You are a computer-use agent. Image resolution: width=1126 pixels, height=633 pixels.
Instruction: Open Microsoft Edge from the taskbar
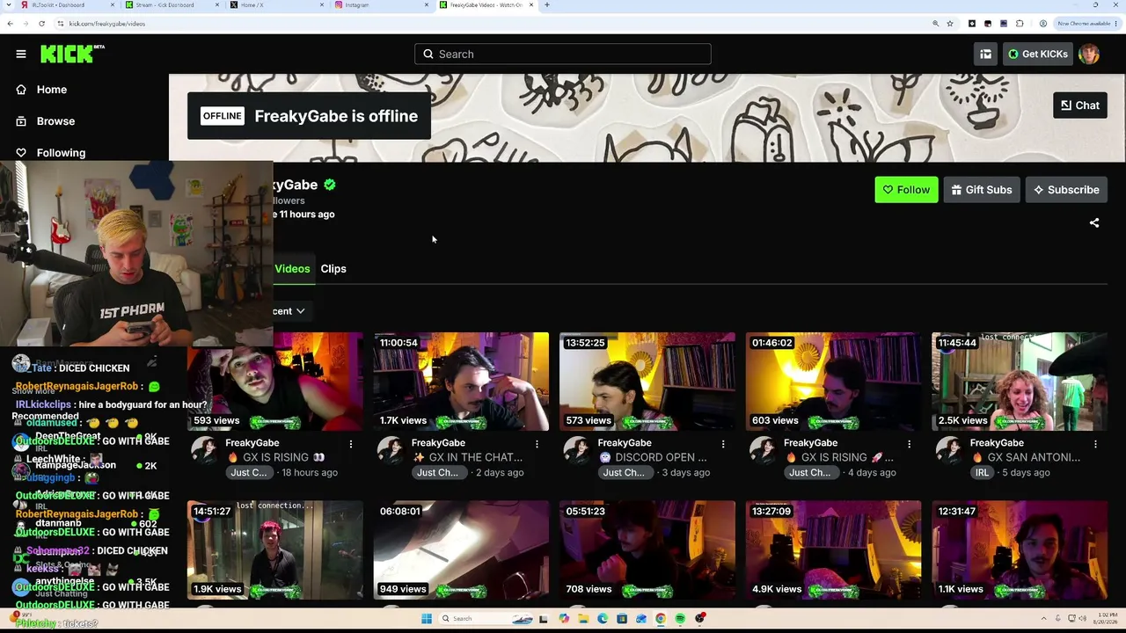tap(603, 619)
